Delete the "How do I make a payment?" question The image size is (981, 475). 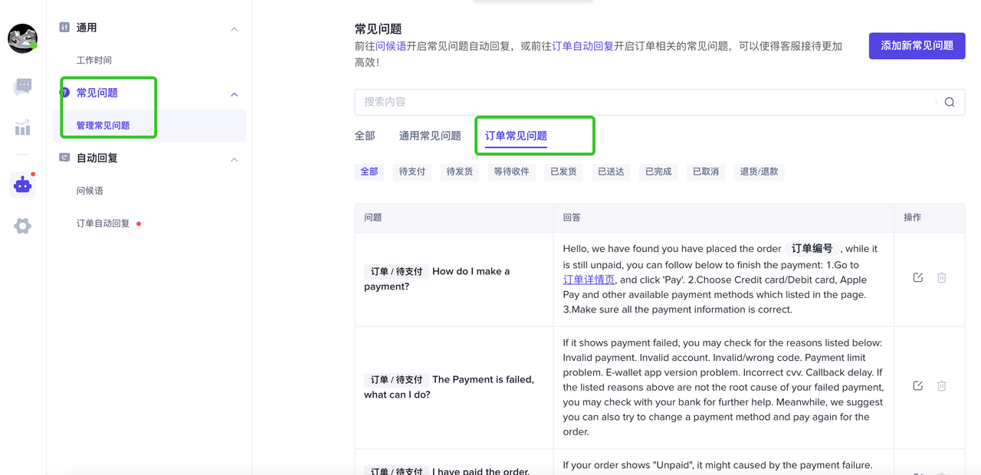[942, 277]
